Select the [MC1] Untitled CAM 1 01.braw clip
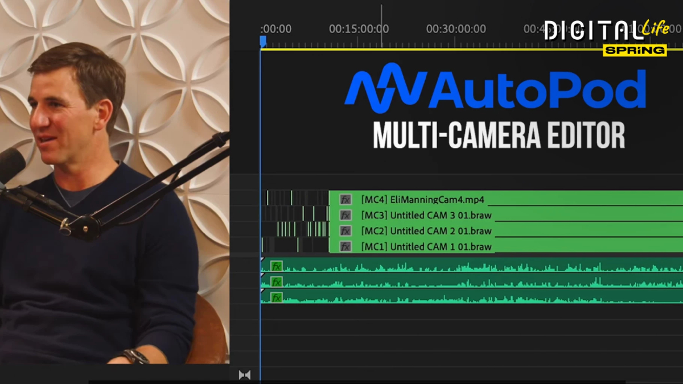The image size is (683, 384). coord(427,246)
